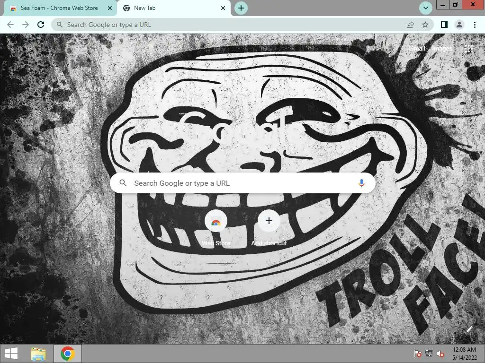Image resolution: width=485 pixels, height=363 pixels.
Task: Share this page via share icon
Action: (x=410, y=25)
